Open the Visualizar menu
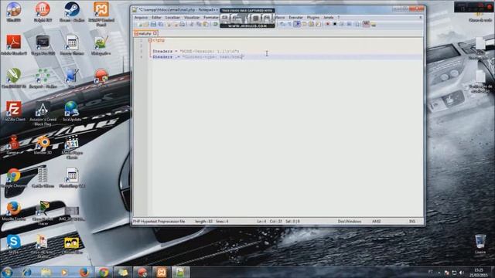 [x=192, y=18]
